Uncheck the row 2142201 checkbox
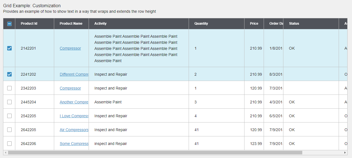This screenshot has width=352, height=158. [x=9, y=48]
